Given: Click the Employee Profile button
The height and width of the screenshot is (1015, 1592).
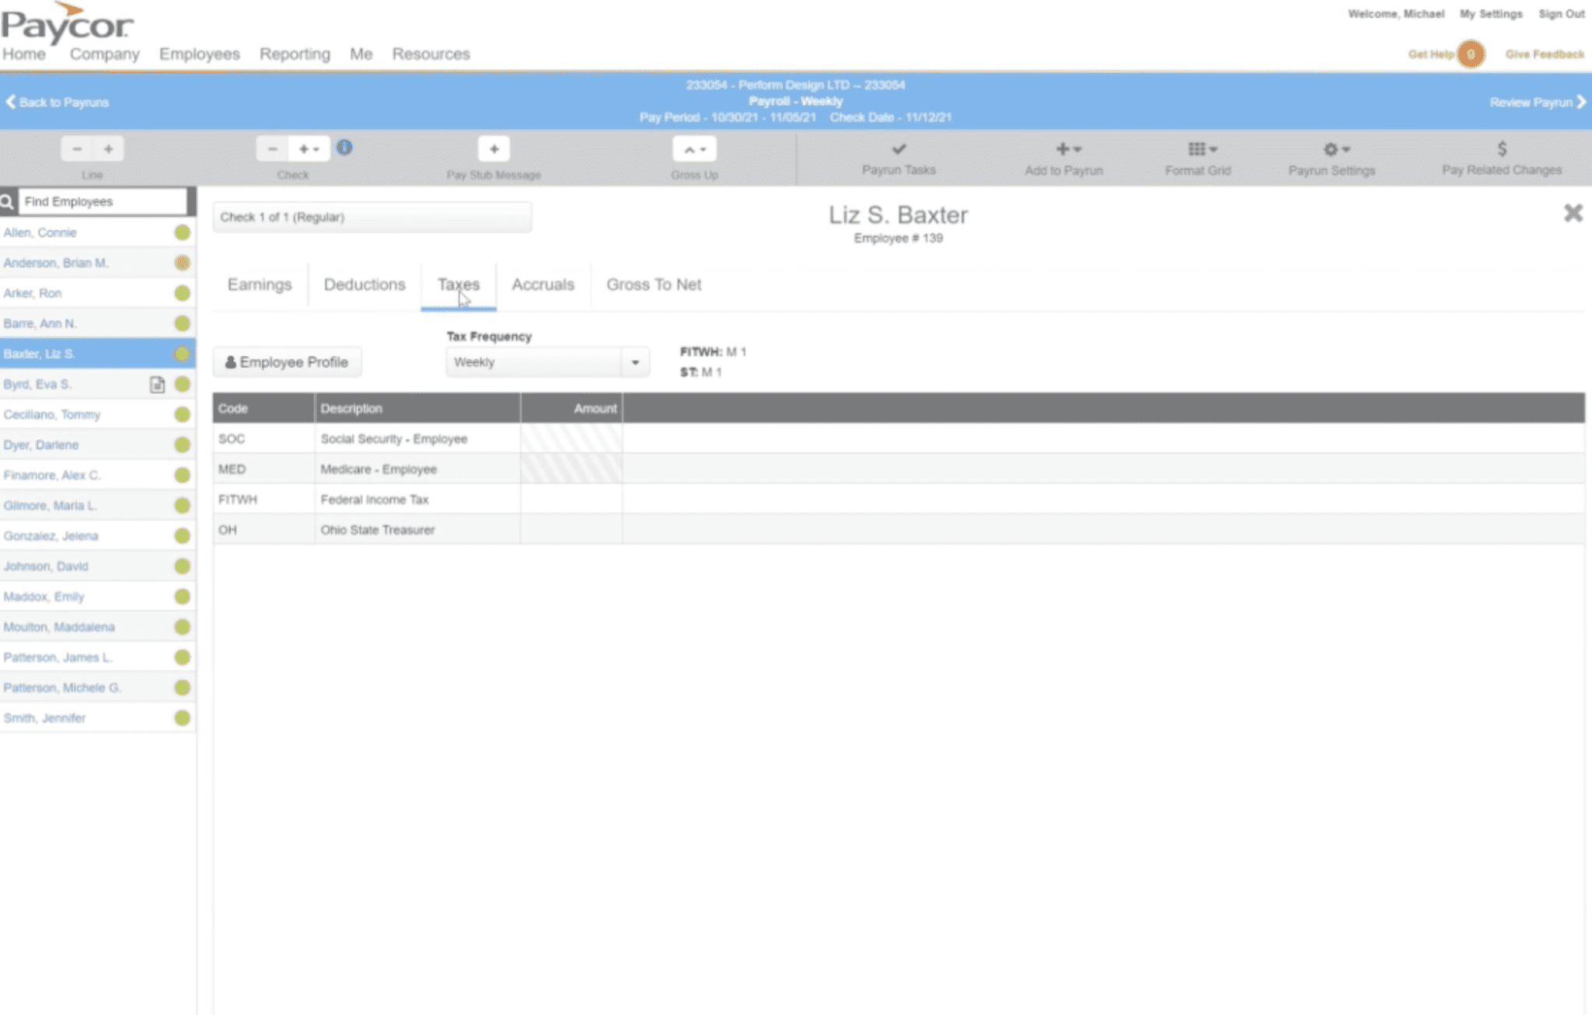Looking at the screenshot, I should pos(287,361).
